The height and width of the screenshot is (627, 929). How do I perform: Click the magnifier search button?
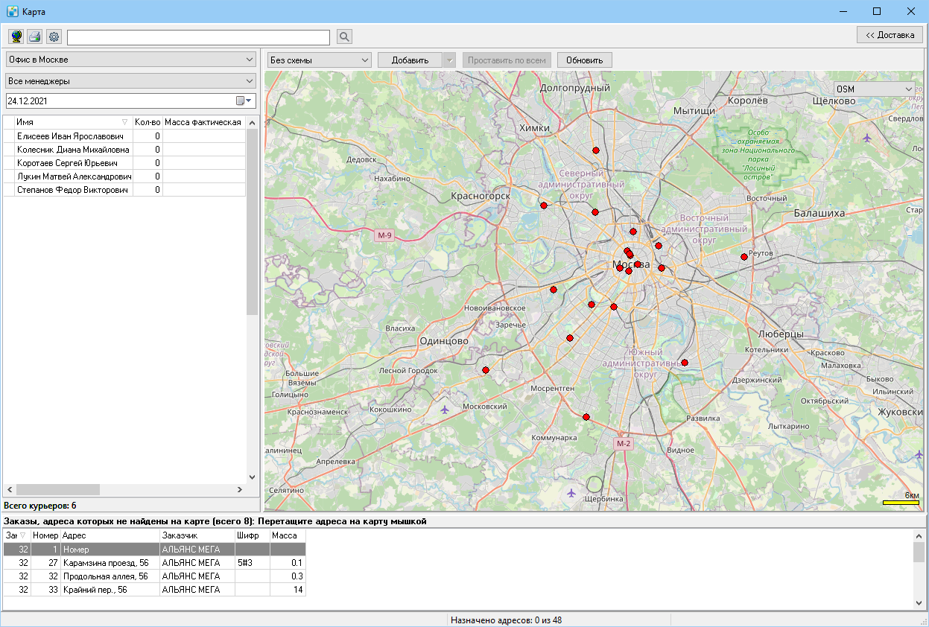(x=343, y=36)
